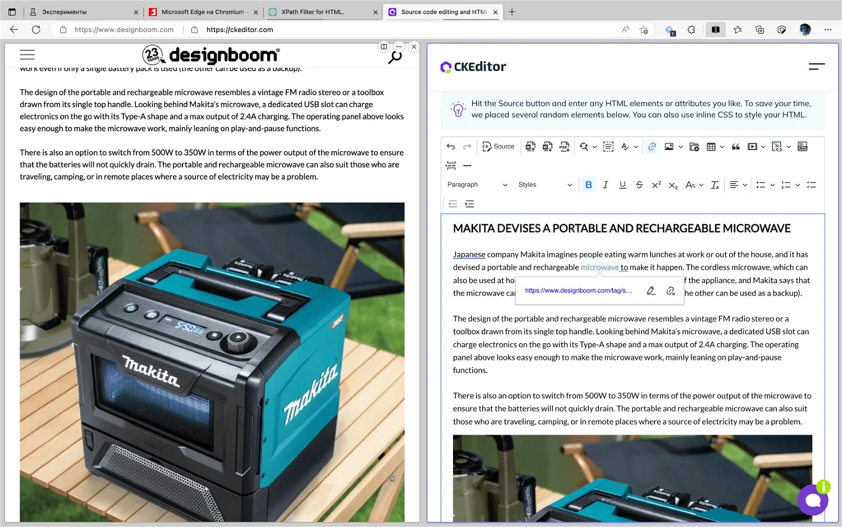Click Unlink icon in link balloon
Screen dimensions: 842x527
point(670,290)
